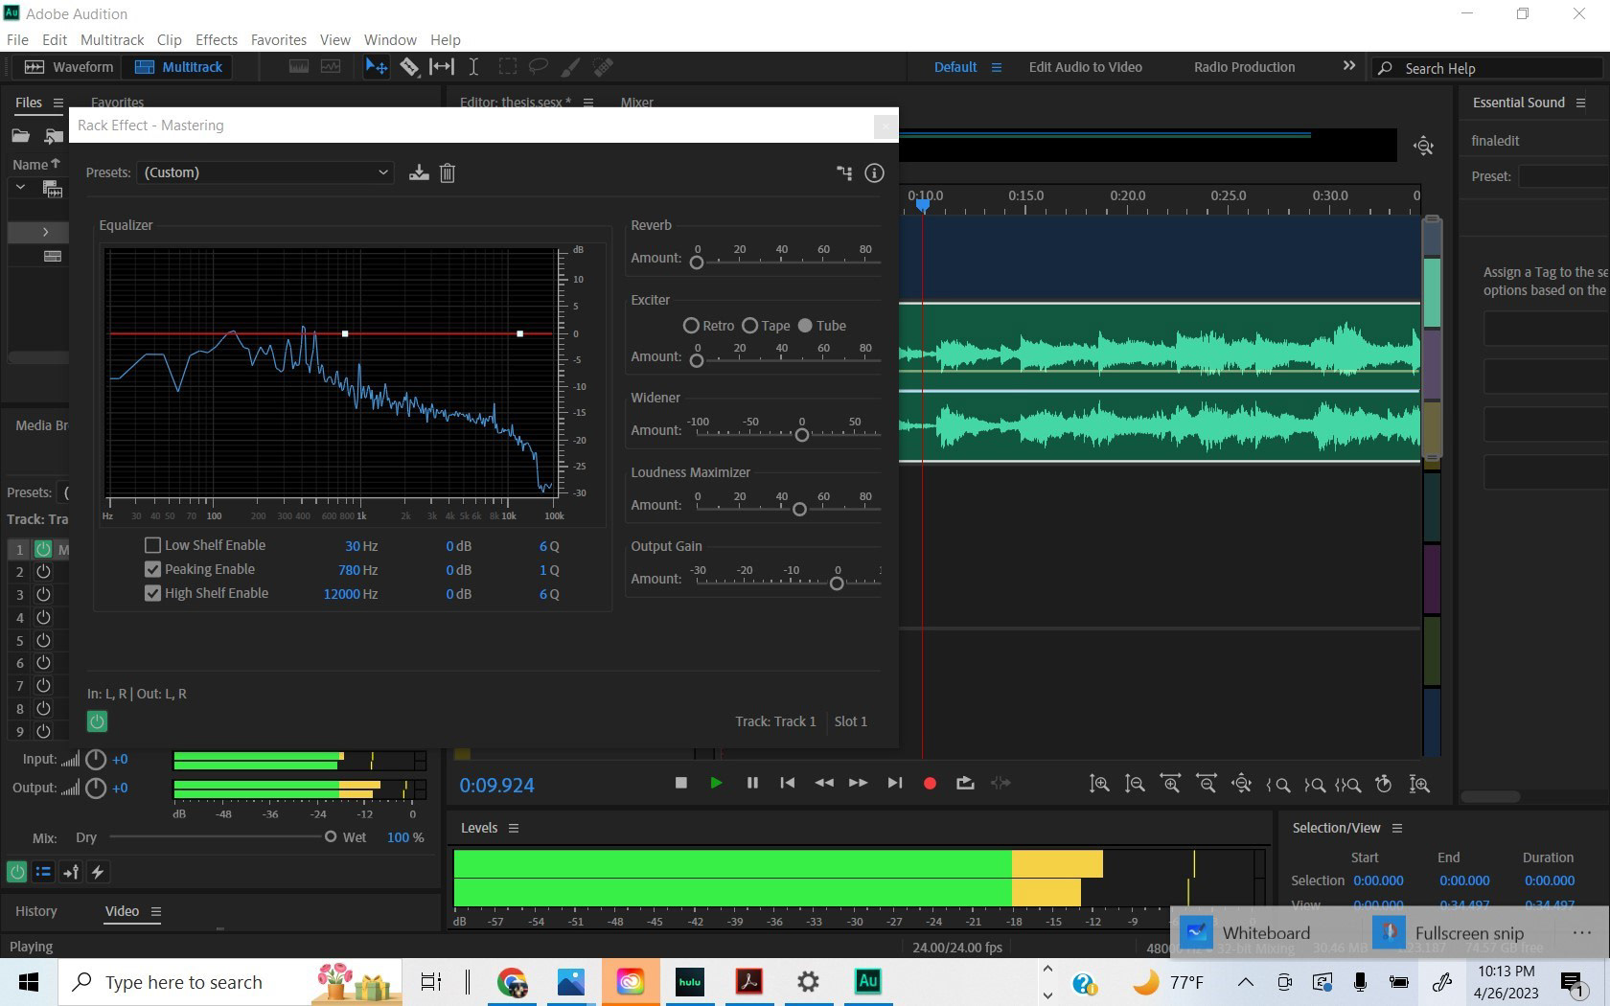Open the Mastering effect info icon
This screenshot has height=1006, width=1610.
pyautogui.click(x=874, y=172)
